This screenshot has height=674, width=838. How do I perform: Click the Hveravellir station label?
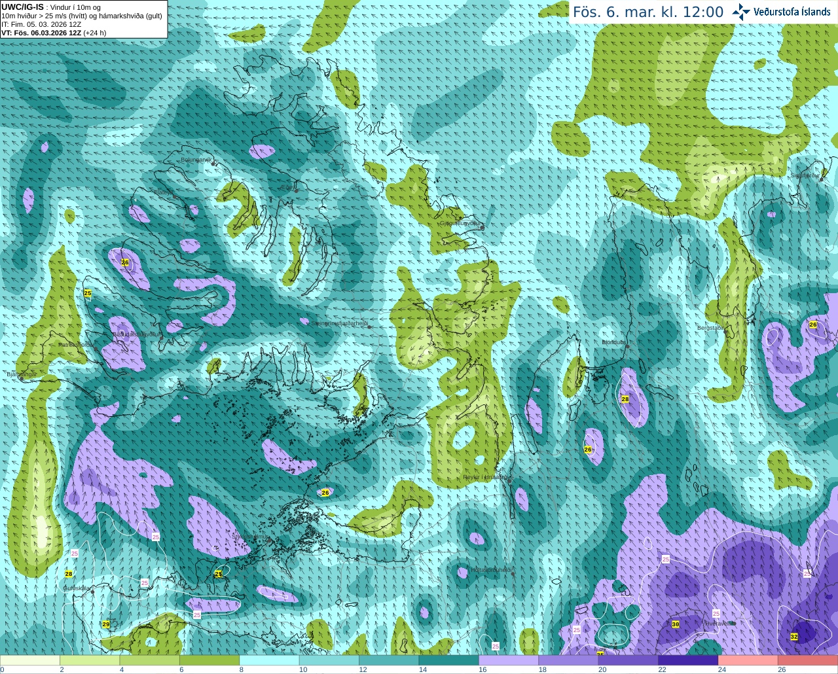point(718,624)
